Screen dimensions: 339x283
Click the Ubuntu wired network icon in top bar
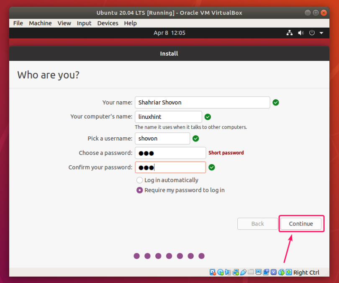pos(289,33)
